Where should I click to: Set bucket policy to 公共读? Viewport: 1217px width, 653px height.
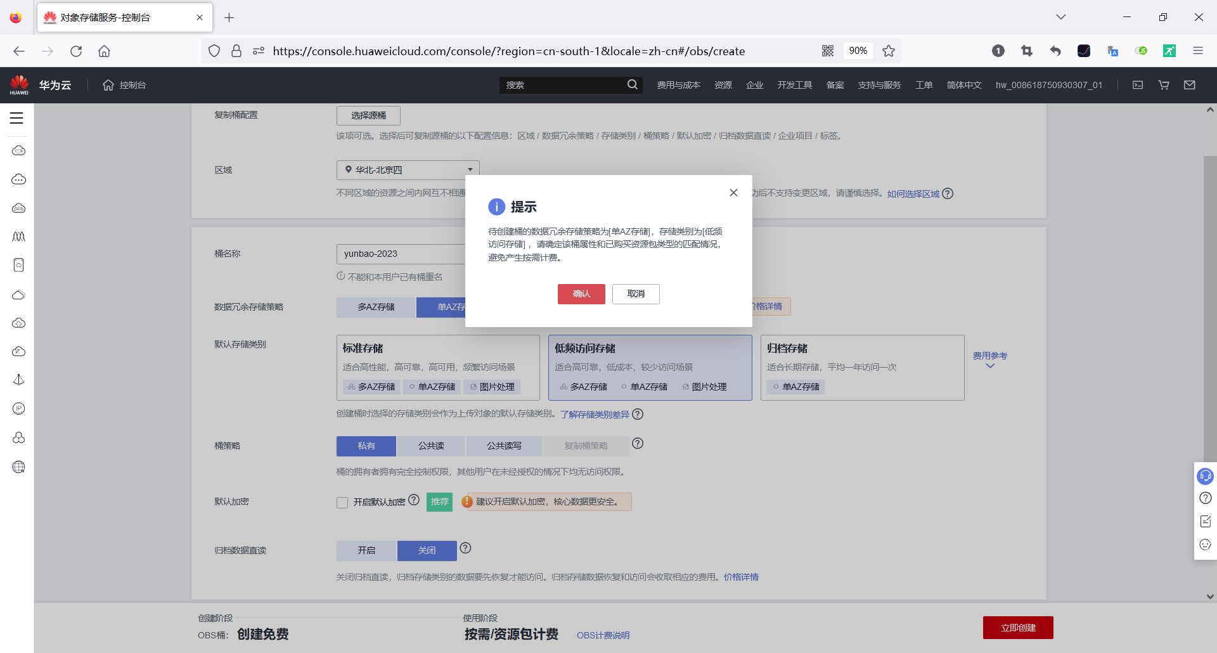[x=431, y=446]
